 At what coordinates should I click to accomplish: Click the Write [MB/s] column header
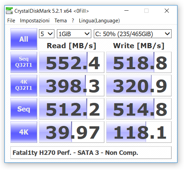(139, 46)
